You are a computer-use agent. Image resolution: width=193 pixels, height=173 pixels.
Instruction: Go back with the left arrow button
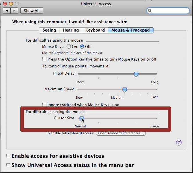click(x=7, y=11)
